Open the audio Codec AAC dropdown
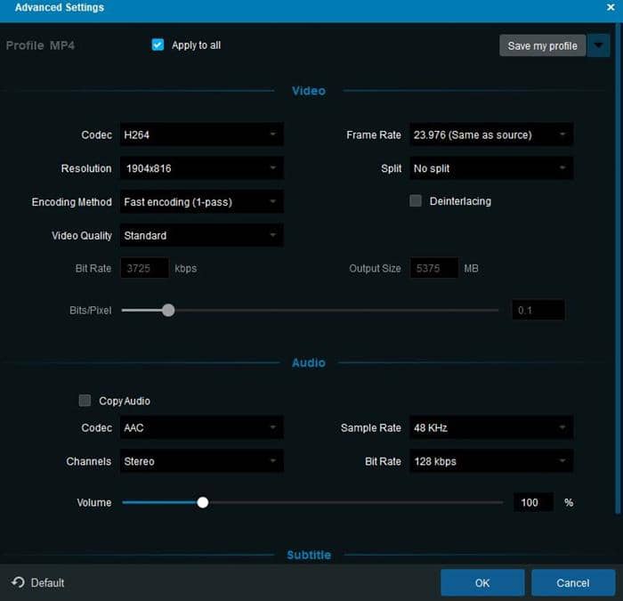Viewport: 623px width, 601px height. 201,428
